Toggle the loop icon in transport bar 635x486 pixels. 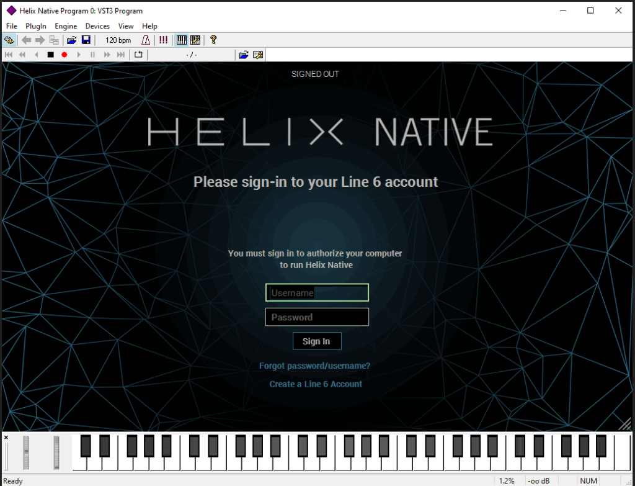(138, 55)
